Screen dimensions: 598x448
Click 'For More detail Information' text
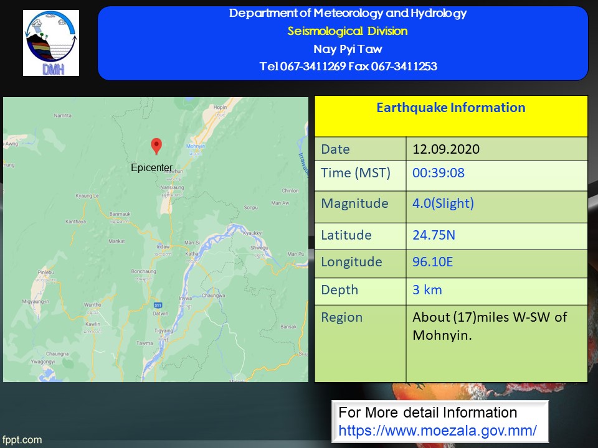(x=427, y=413)
